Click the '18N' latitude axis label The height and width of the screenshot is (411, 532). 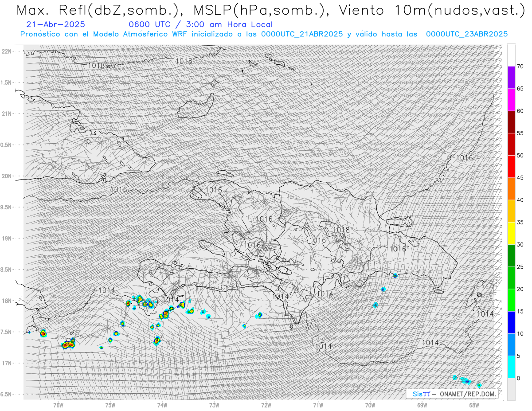(x=6, y=301)
